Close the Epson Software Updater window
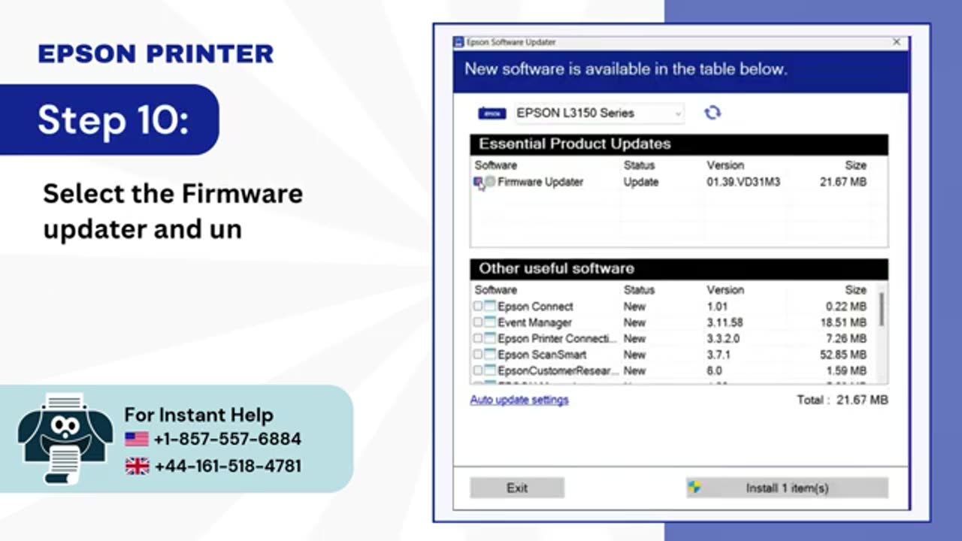The height and width of the screenshot is (541, 962). pyautogui.click(x=897, y=43)
